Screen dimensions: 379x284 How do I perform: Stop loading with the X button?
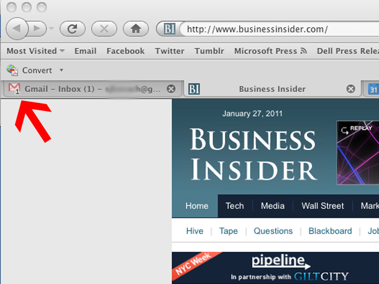tap(104, 29)
